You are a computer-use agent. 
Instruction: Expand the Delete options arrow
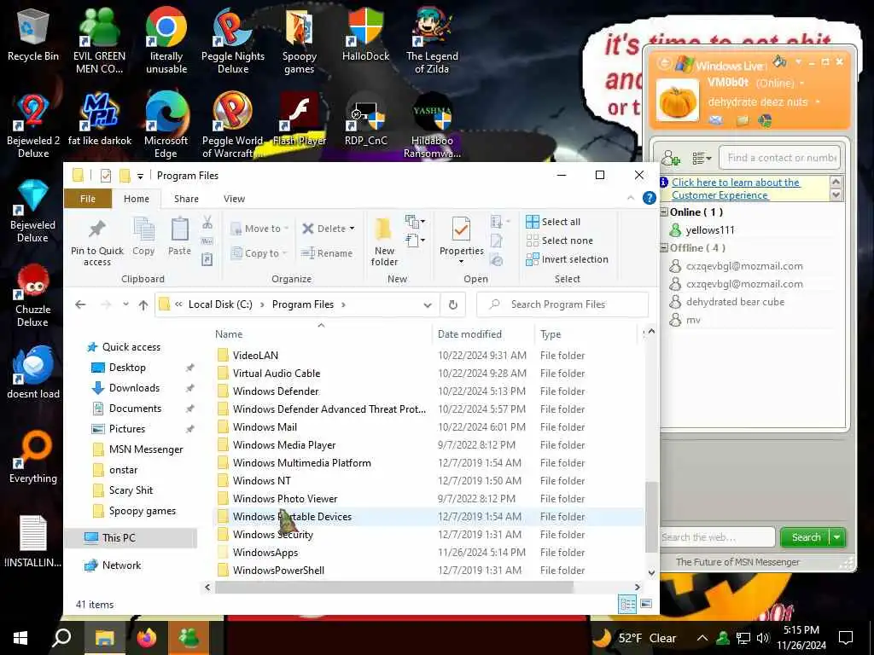[x=352, y=229]
